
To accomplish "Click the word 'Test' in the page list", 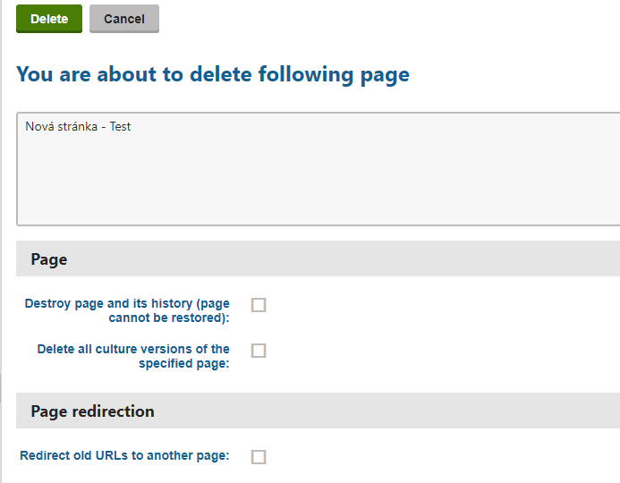I will click(x=120, y=127).
